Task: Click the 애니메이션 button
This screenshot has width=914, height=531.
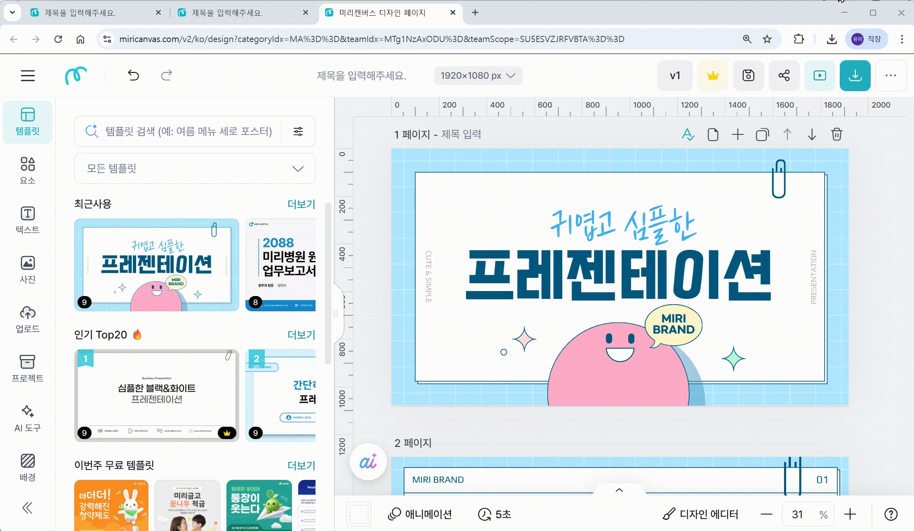Action: [x=420, y=514]
